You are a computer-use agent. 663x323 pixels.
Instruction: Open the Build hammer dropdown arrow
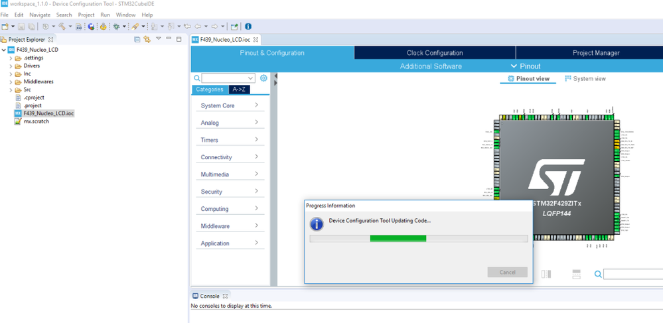pyautogui.click(x=70, y=27)
